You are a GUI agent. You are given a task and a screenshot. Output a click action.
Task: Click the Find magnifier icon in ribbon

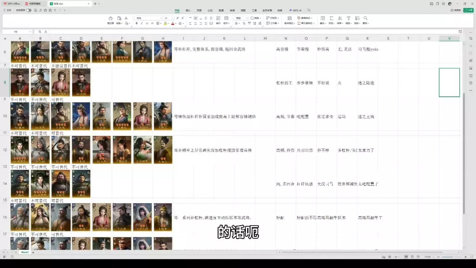pos(365,19)
